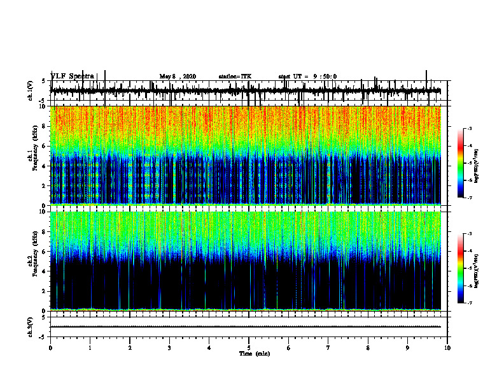Click the -7 label on ch.1 color bar

coord(470,198)
